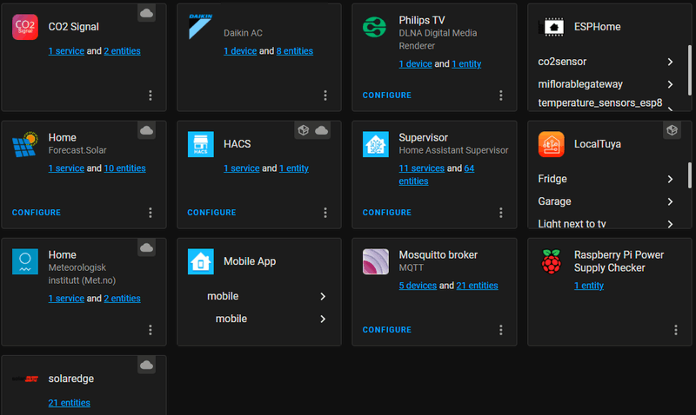Open the 1 entity link on HACS card
Screen dimensions: 696x415
[294, 168]
